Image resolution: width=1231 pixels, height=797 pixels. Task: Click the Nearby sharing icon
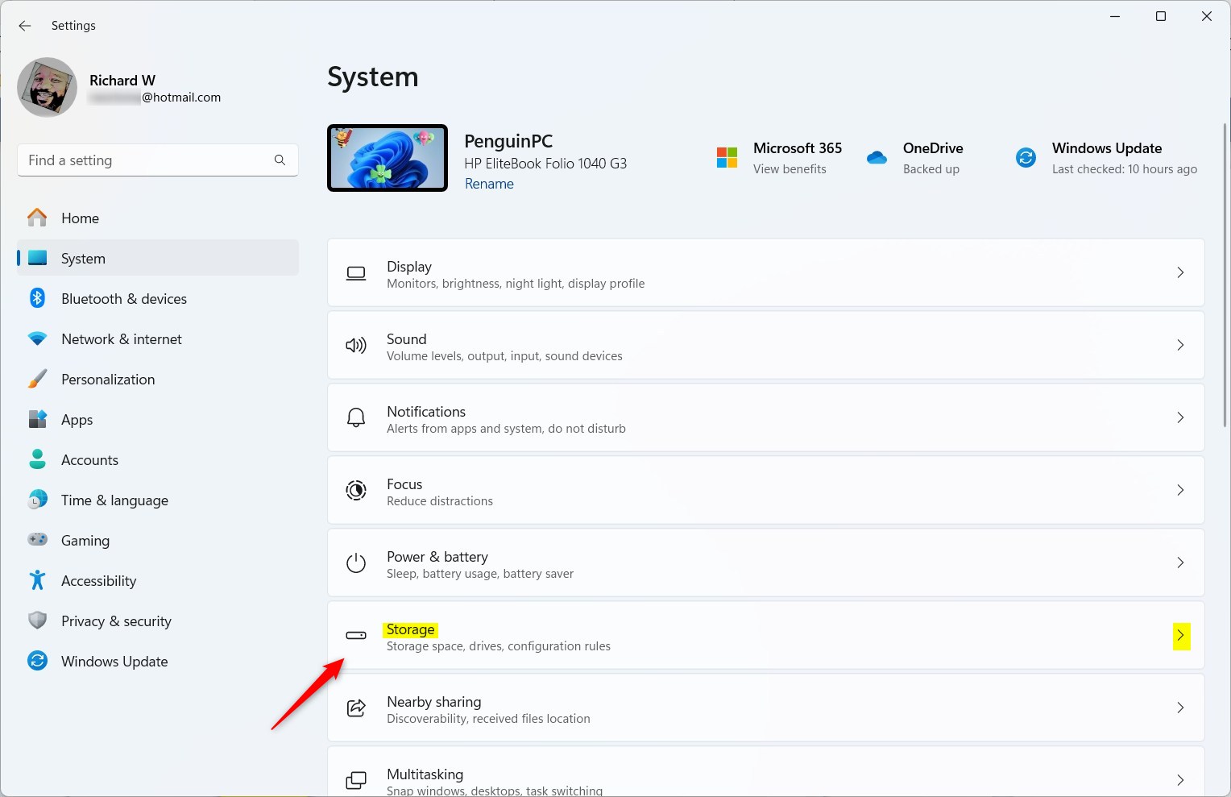356,708
